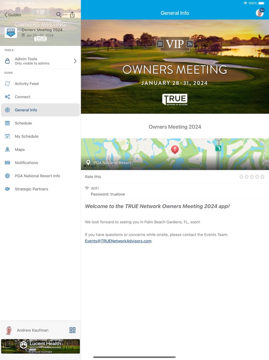
Task: Click the Schedule calendar icon
Action: [x=7, y=123]
